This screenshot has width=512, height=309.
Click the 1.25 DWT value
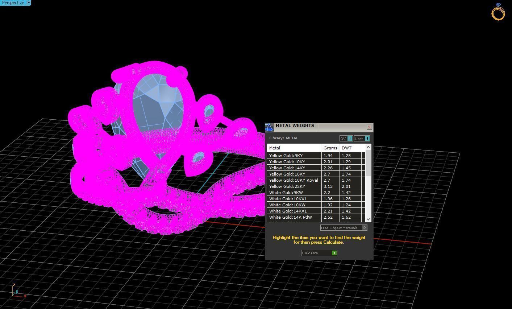click(x=346, y=156)
